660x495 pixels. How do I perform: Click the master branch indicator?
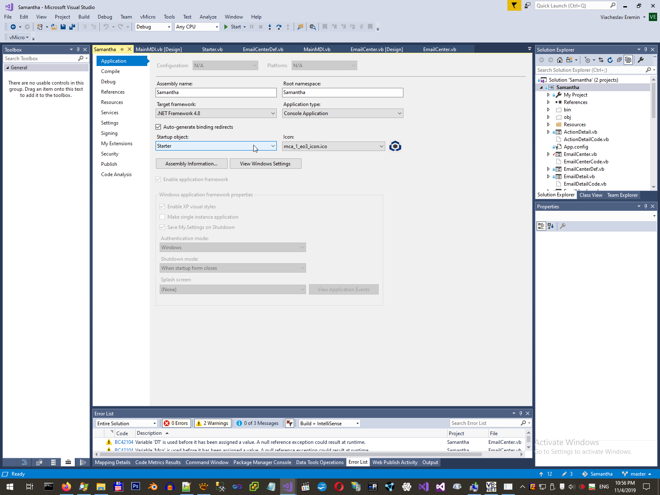point(636,474)
